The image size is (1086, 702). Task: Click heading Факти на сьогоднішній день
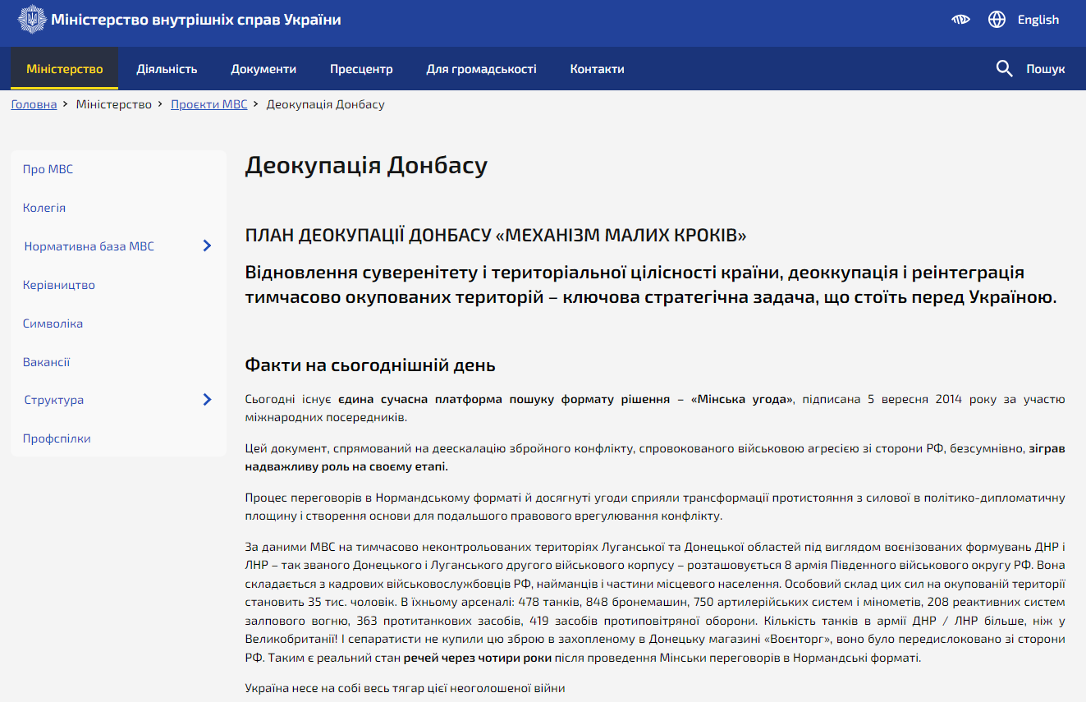370,365
